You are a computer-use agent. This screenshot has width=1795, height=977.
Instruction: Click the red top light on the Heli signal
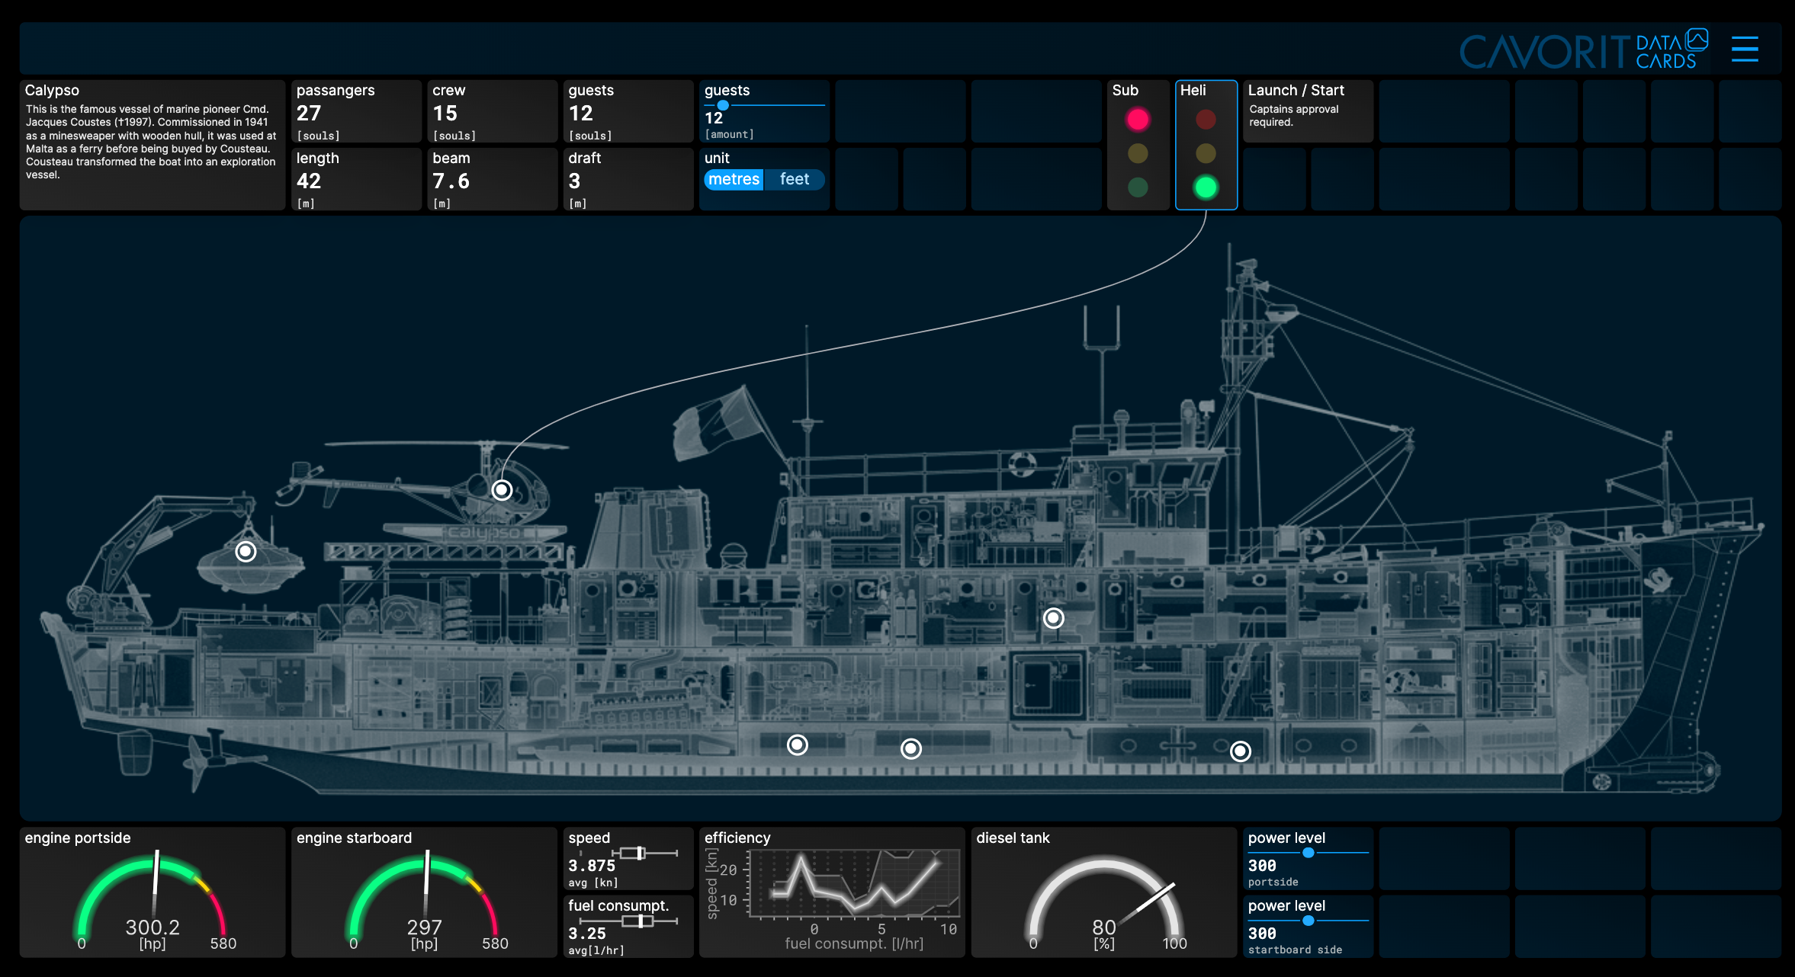pos(1206,120)
